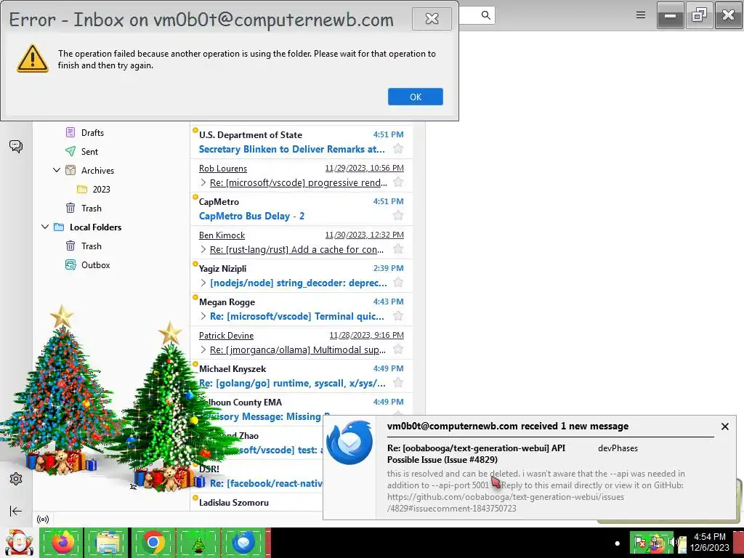Image resolution: width=744 pixels, height=558 pixels.
Task: Click the Patrick Devine sender name
Action: click(x=227, y=336)
